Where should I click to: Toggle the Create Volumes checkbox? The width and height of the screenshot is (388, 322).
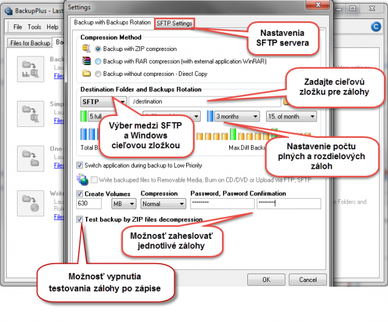pyautogui.click(x=79, y=194)
